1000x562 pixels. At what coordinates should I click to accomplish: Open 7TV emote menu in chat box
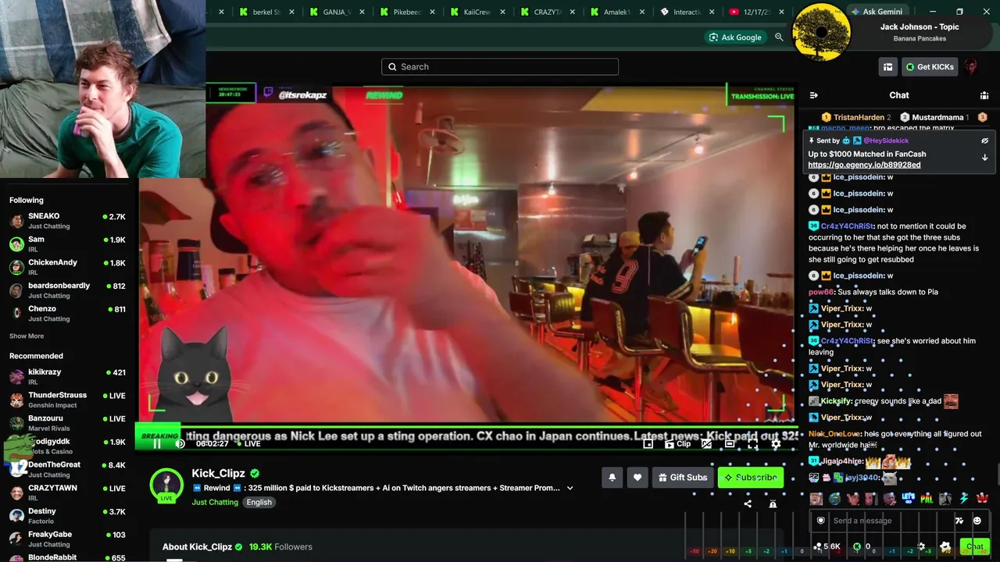pos(959,521)
